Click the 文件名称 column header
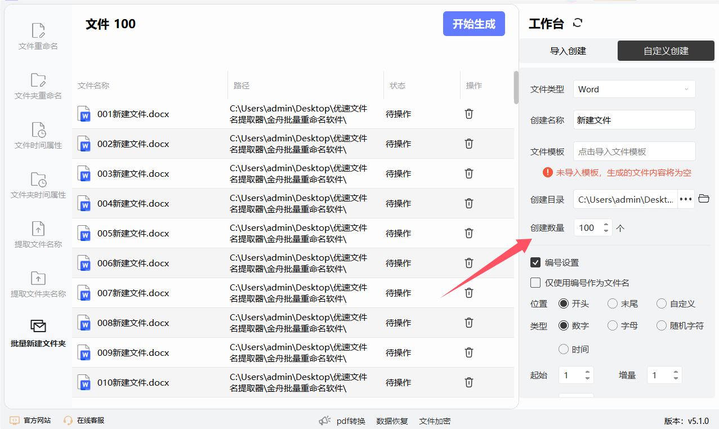This screenshot has width=719, height=429. coord(93,86)
